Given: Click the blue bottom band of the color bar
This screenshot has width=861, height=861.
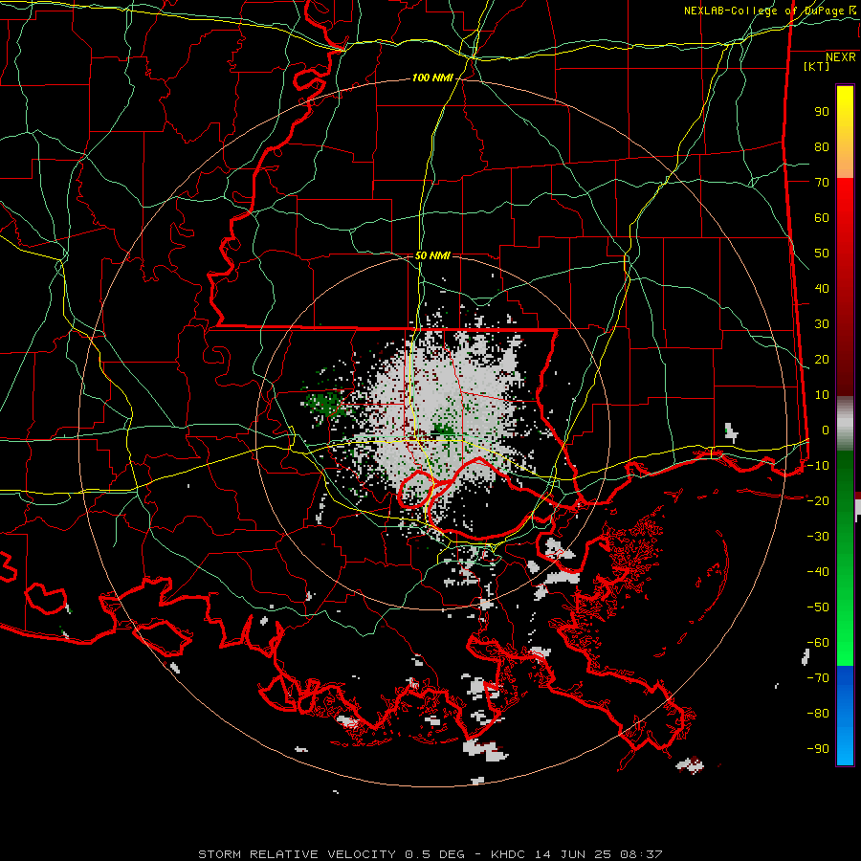Looking at the screenshot, I should [x=845, y=716].
